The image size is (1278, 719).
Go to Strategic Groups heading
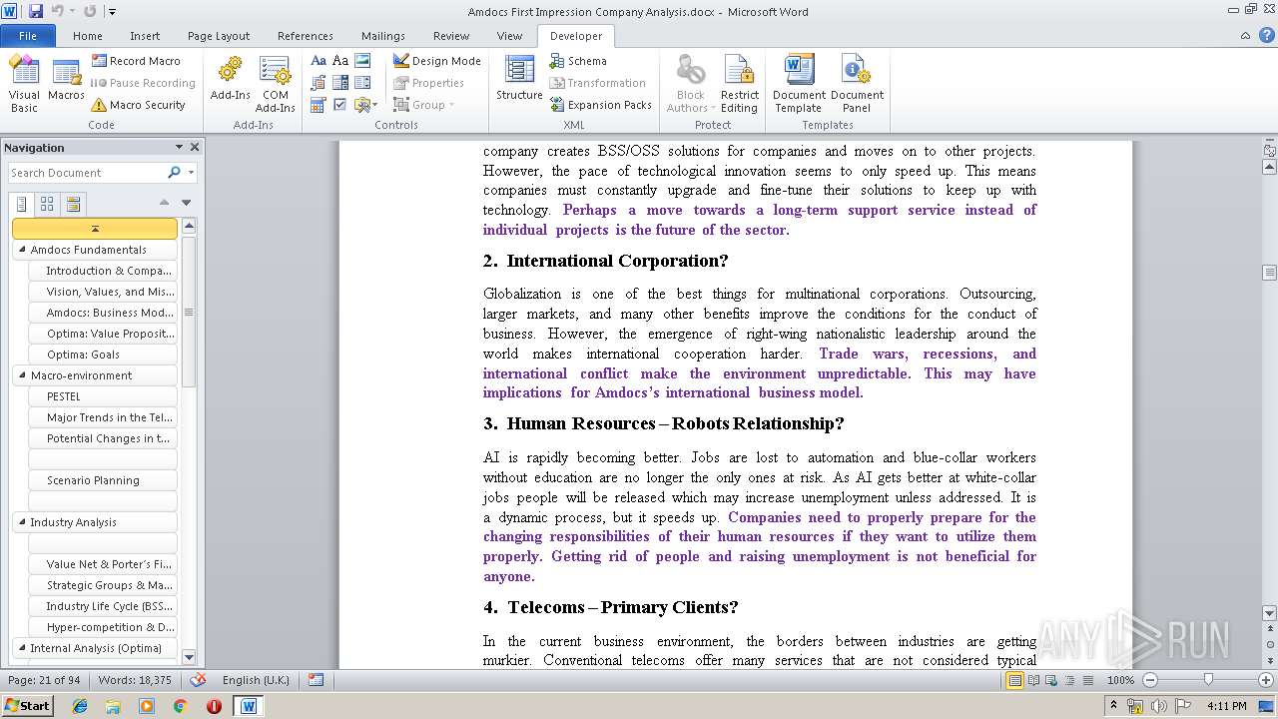[x=103, y=585]
